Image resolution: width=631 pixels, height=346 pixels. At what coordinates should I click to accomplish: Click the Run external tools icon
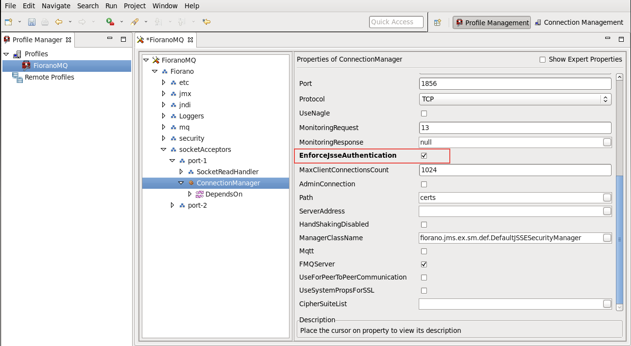pos(110,22)
